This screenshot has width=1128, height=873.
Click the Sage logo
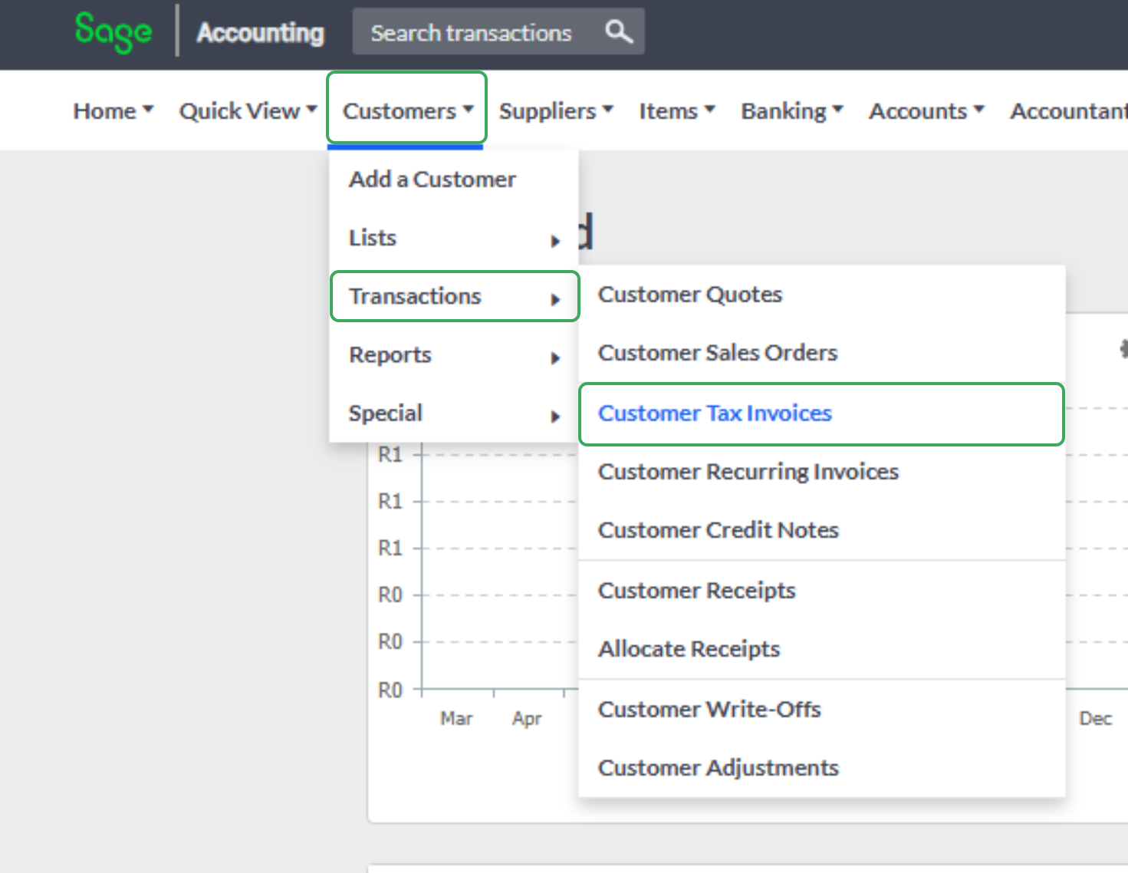(113, 32)
